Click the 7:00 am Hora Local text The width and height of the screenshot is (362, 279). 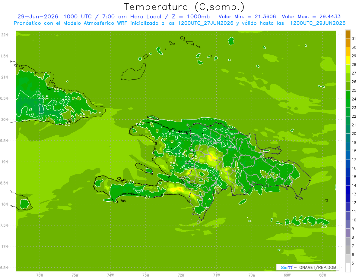click(132, 17)
